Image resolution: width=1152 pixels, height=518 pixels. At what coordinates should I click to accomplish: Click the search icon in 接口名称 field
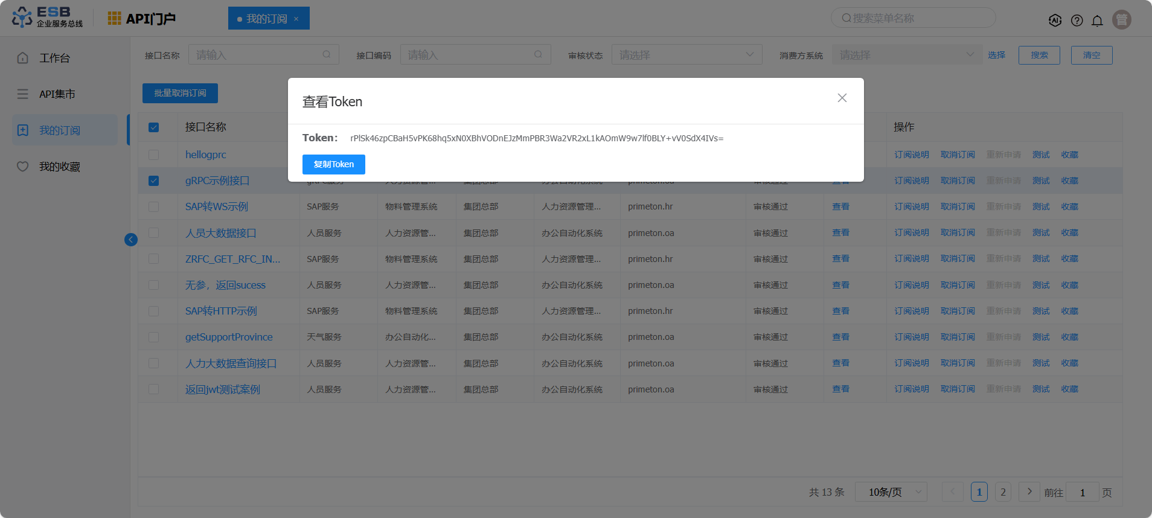pyautogui.click(x=327, y=54)
